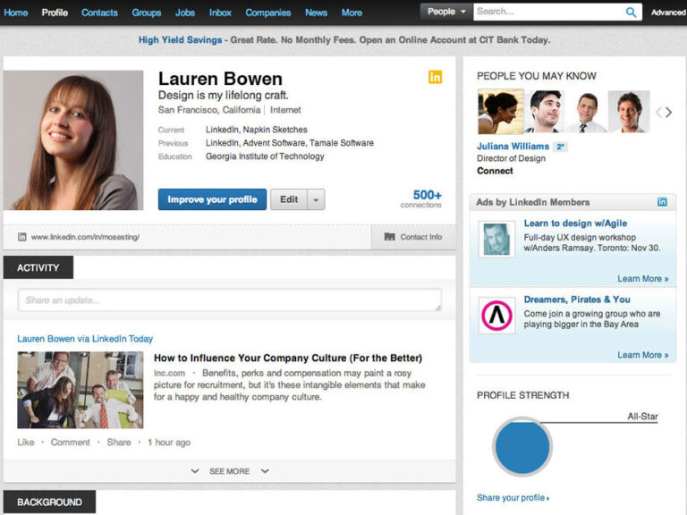This screenshot has height=515, width=687.
Task: Open Learn More for the Agile ad
Action: tap(643, 279)
